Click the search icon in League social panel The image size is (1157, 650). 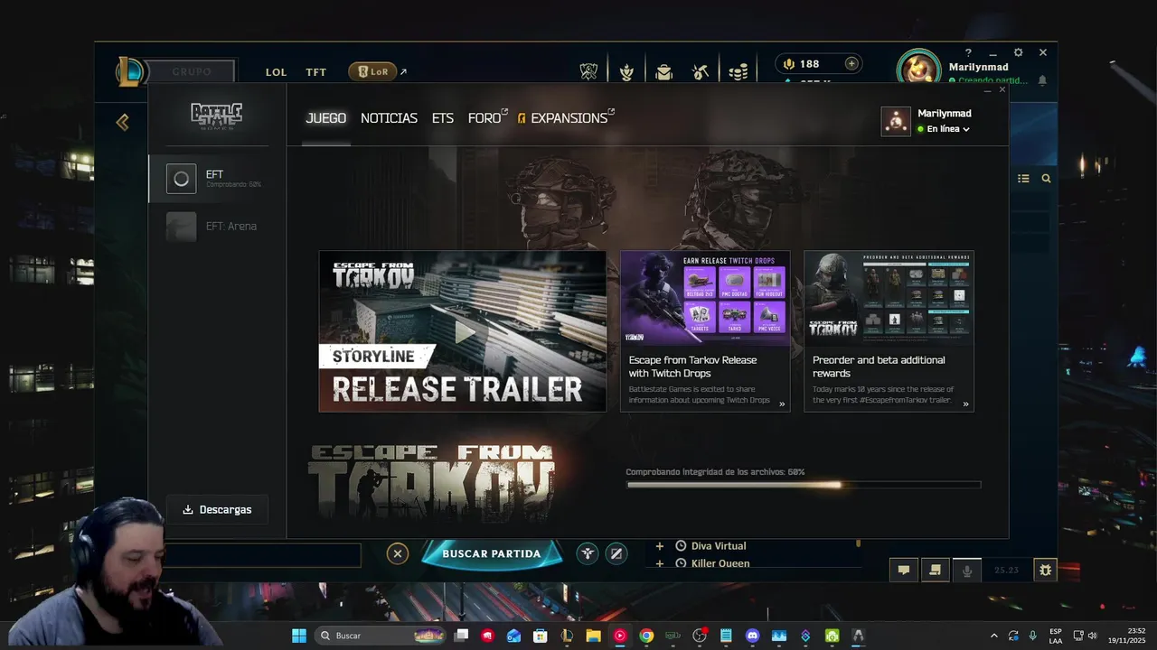coord(1046,179)
